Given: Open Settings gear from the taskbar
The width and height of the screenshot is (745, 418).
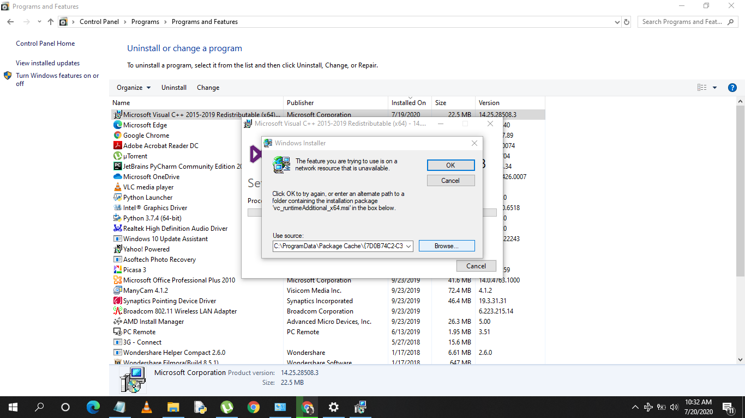Looking at the screenshot, I should [x=333, y=407].
